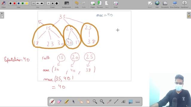Click the handwritten 'max = 40' note
This screenshot has height=107, width=191.
coord(104,15)
